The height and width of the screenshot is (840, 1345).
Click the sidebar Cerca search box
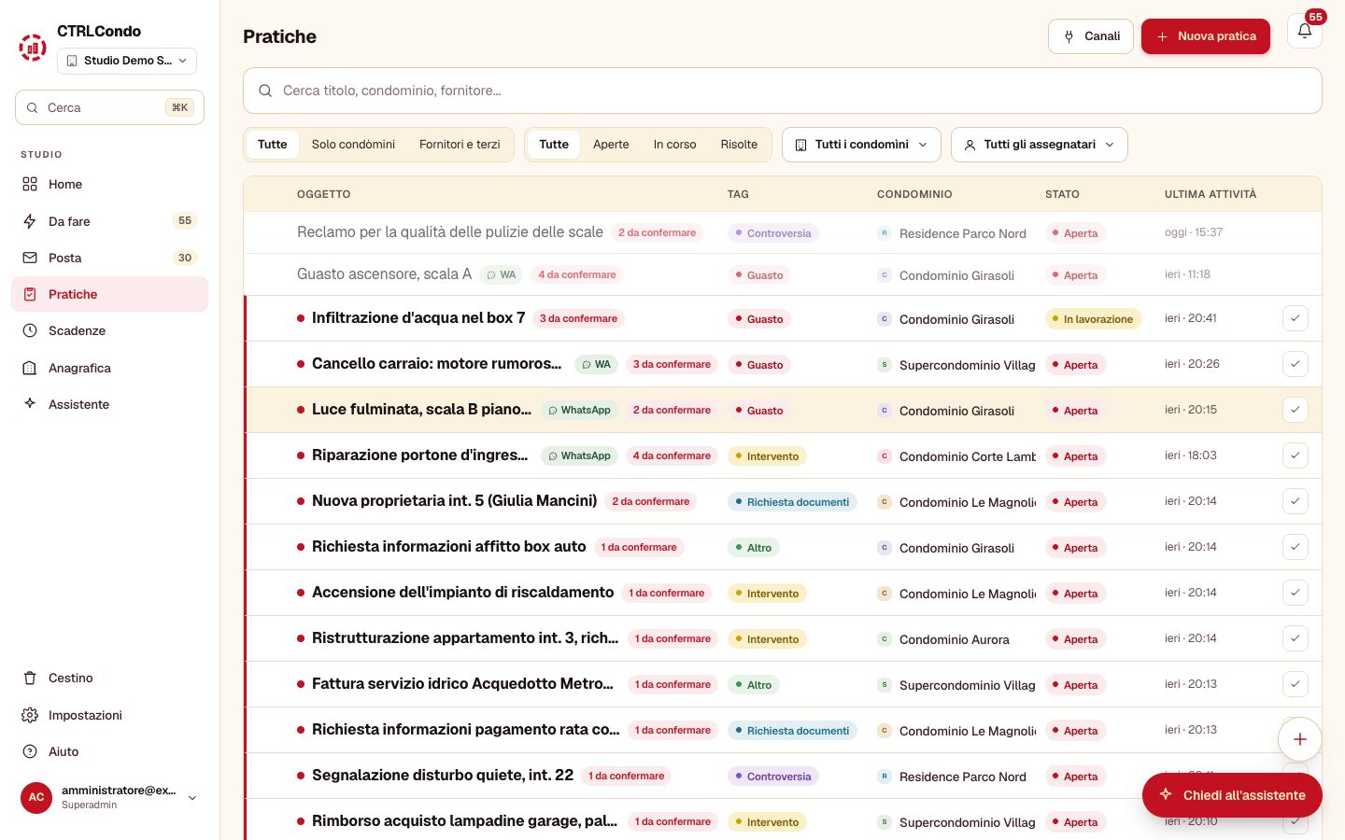109,107
